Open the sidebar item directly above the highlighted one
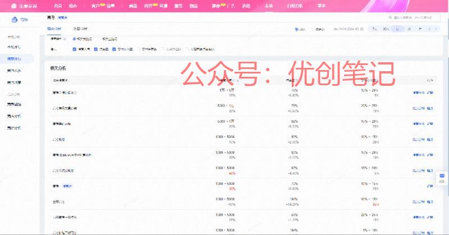 (14, 47)
